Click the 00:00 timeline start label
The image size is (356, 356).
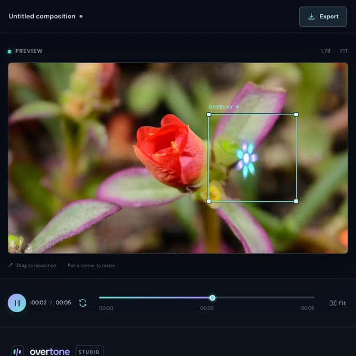pos(106,308)
